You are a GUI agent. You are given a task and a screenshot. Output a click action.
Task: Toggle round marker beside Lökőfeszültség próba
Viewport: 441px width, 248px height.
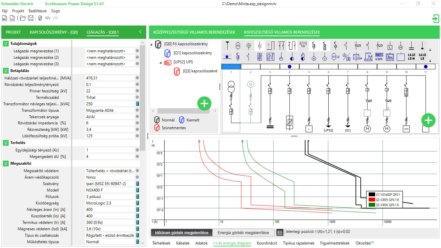[137, 136]
